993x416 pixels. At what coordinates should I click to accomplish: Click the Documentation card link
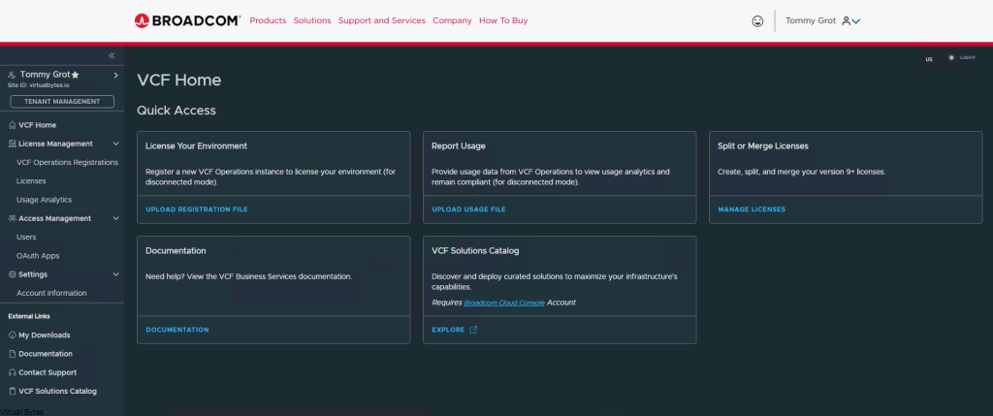177,330
